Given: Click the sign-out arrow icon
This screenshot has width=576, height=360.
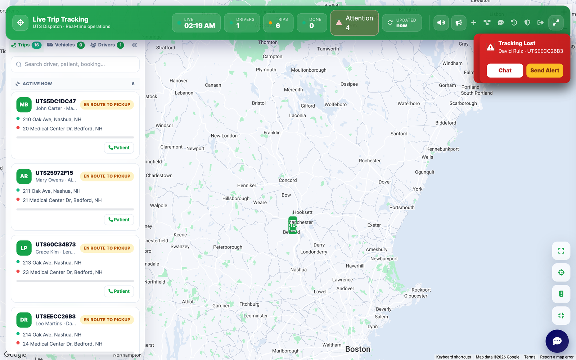Looking at the screenshot, I should [x=540, y=23].
